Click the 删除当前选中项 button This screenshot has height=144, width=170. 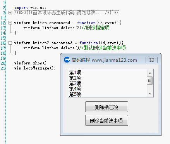[106, 120]
